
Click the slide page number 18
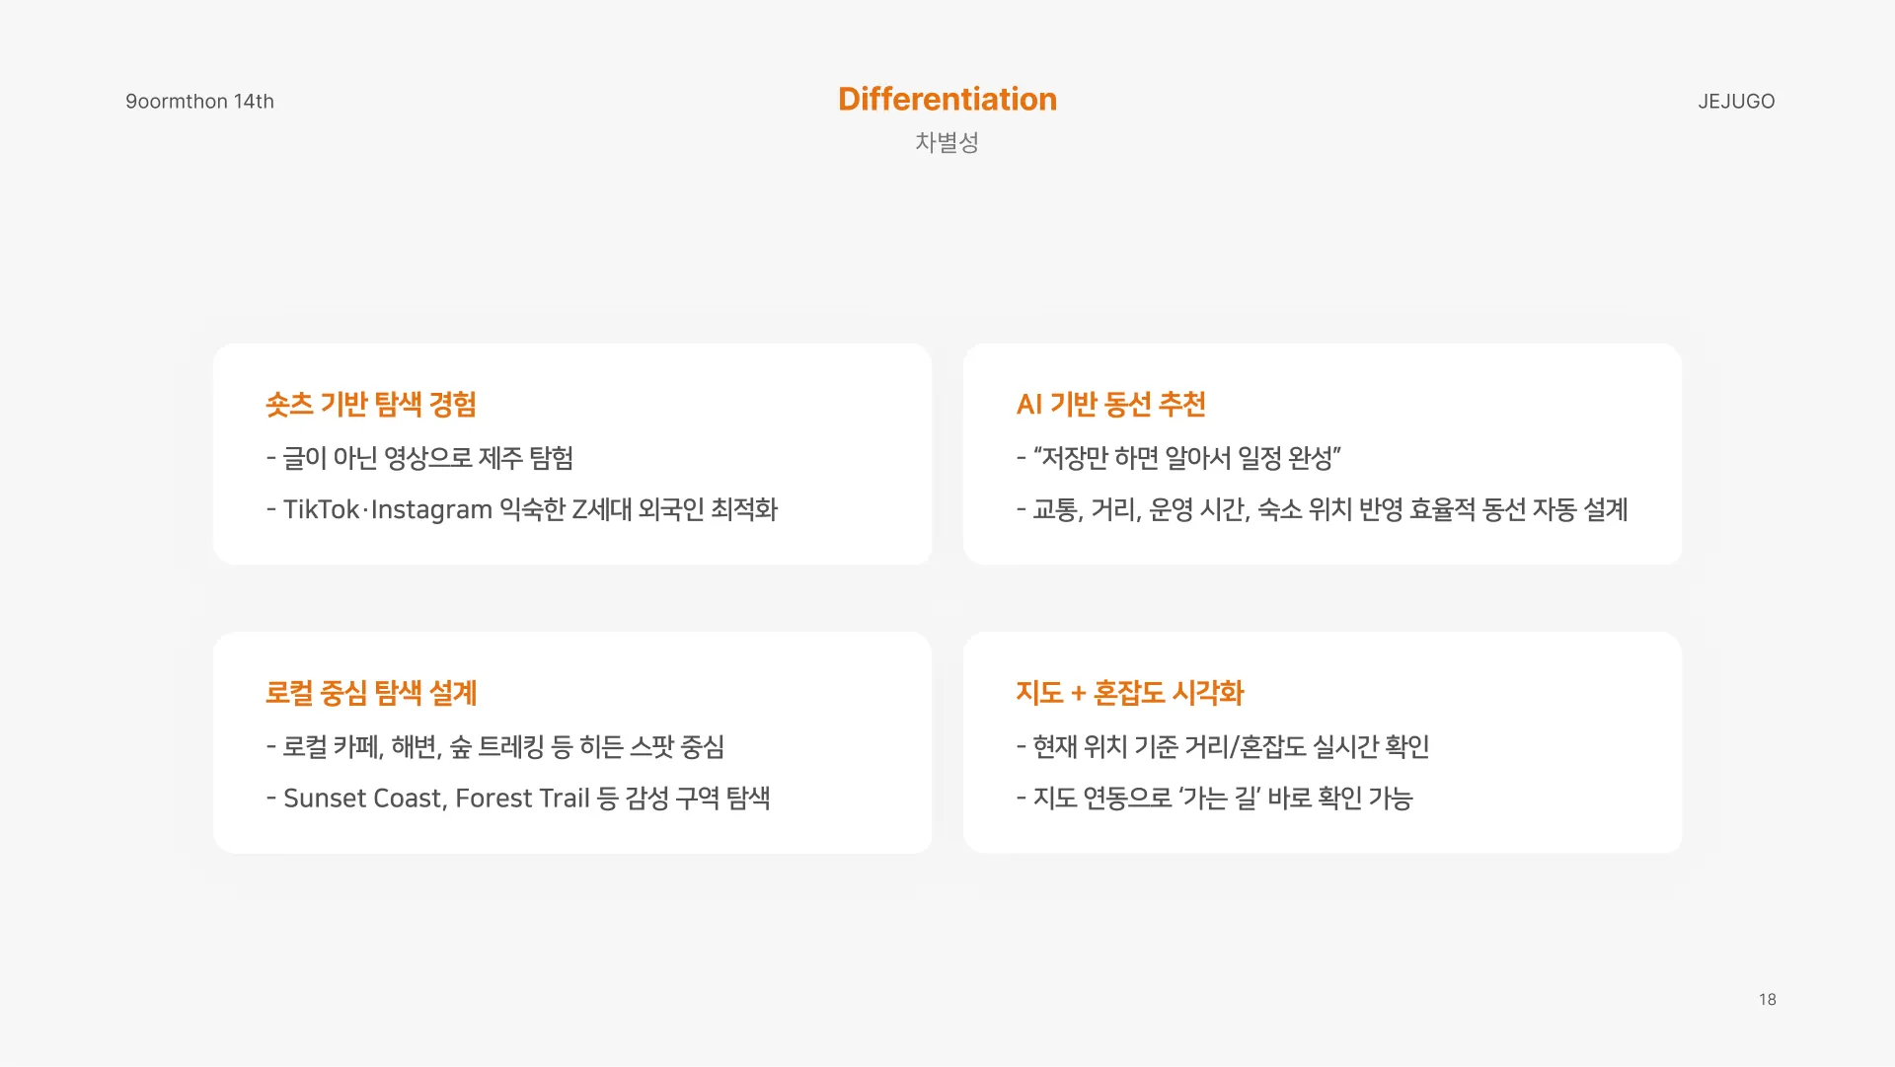tap(1767, 999)
